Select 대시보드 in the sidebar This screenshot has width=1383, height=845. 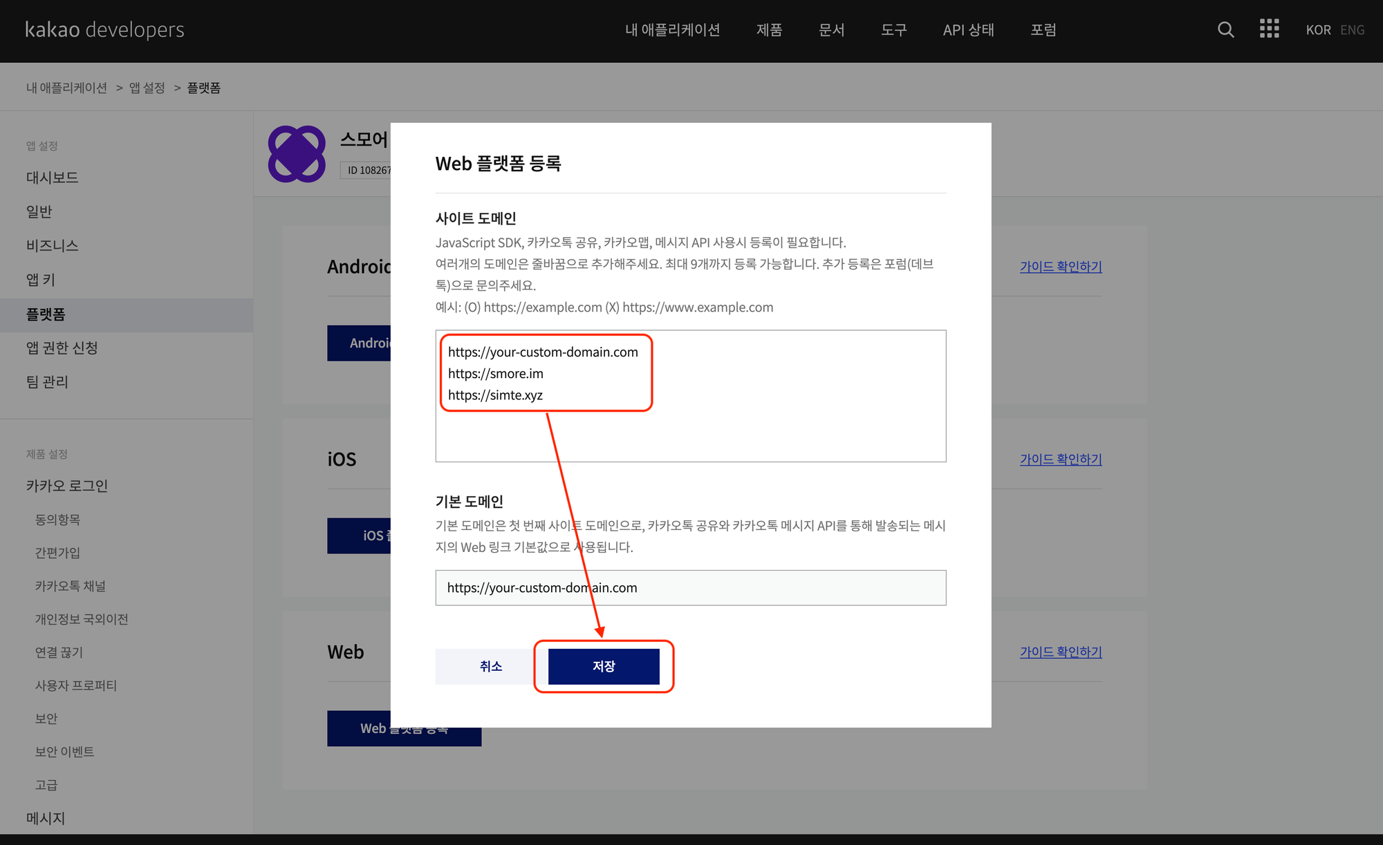point(53,178)
